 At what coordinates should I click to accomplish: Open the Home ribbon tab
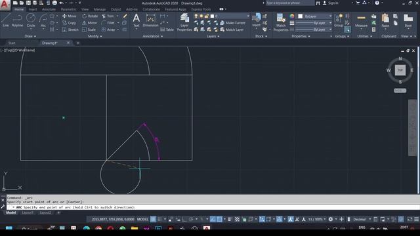(x=19, y=9)
